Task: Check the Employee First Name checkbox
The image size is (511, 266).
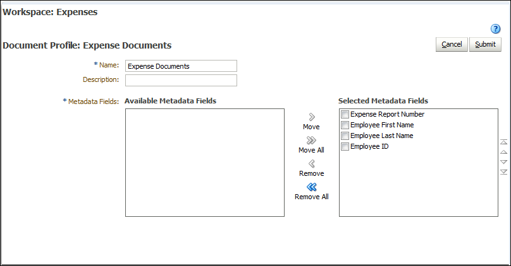Action: click(x=345, y=125)
